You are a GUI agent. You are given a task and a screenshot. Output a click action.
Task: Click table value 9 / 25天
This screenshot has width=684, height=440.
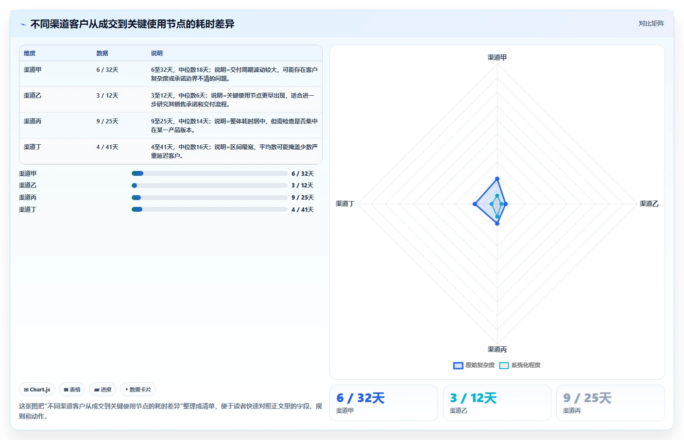[x=107, y=121]
